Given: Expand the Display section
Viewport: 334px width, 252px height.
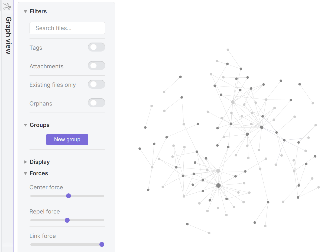Looking at the screenshot, I should click(25, 162).
